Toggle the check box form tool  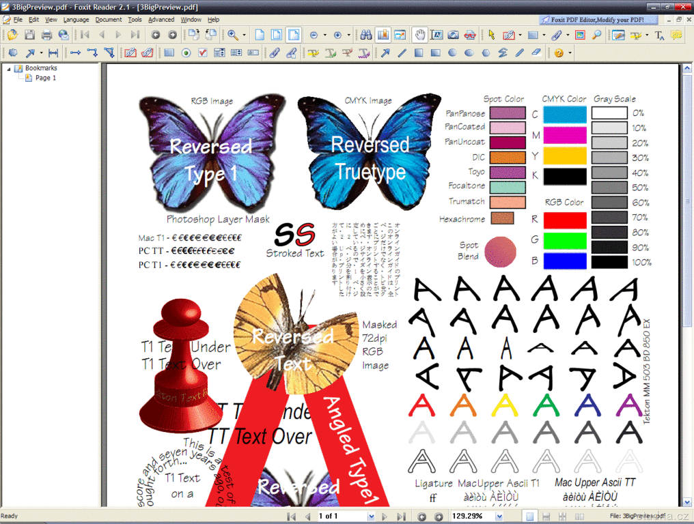(x=202, y=53)
